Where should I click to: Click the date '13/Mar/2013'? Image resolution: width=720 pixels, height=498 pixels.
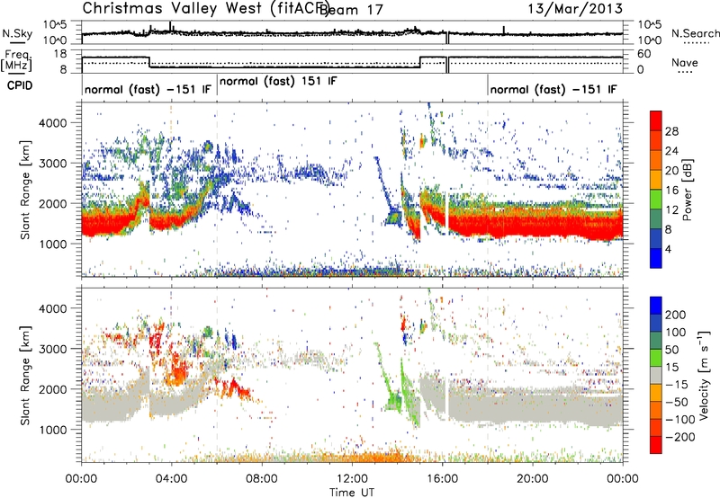pos(575,9)
